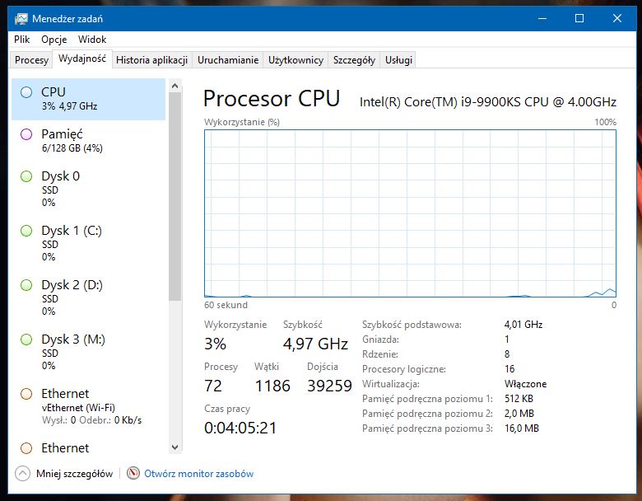The image size is (642, 501).
Task: Select the Pamięć purple circle icon
Action: 26,134
